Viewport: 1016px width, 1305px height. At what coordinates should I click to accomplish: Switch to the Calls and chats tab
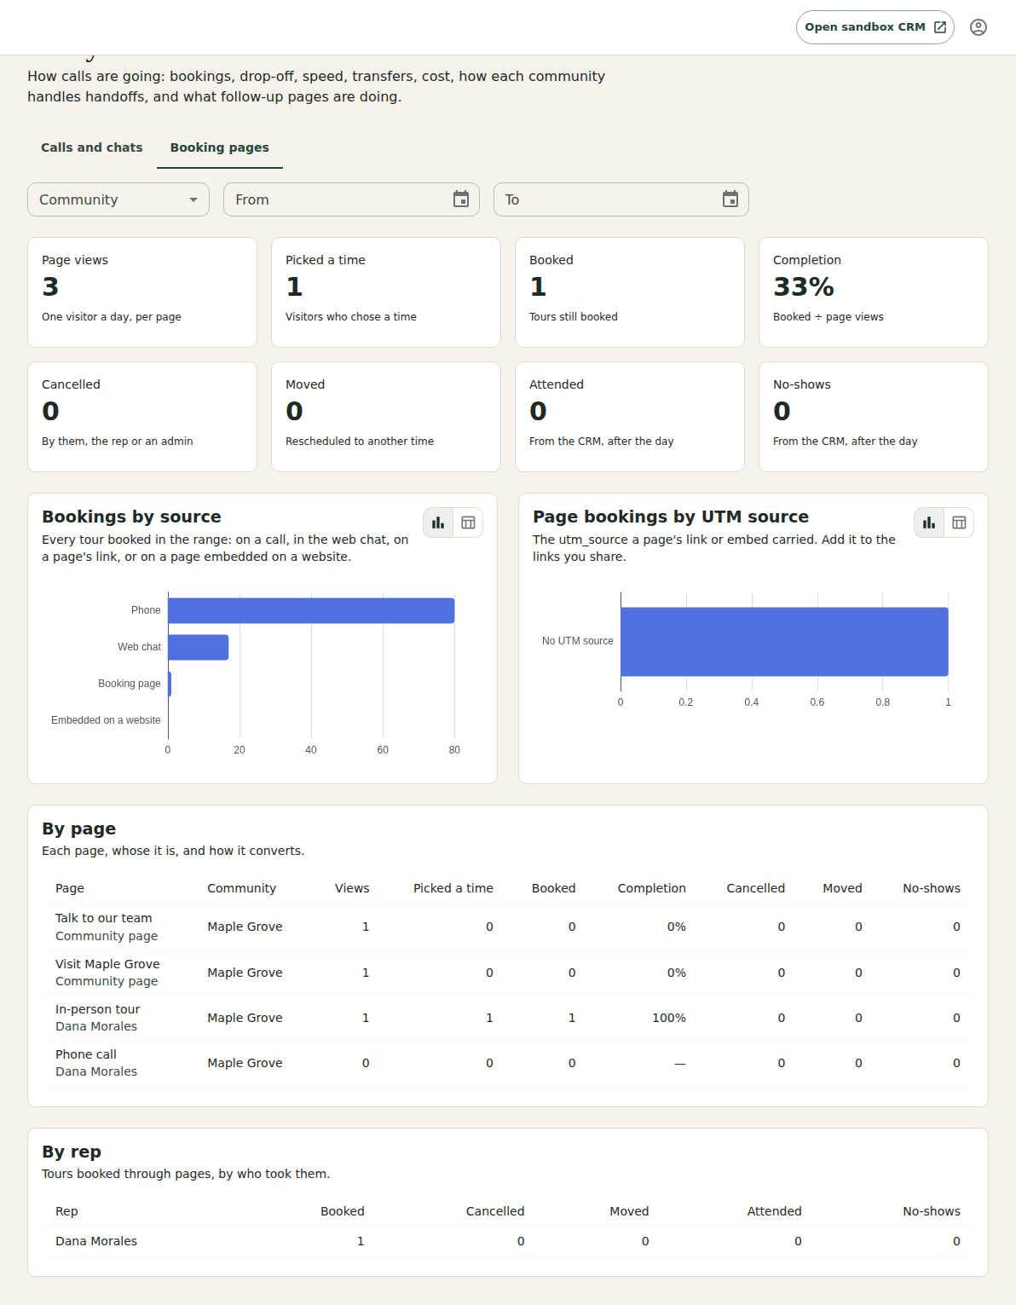92,147
